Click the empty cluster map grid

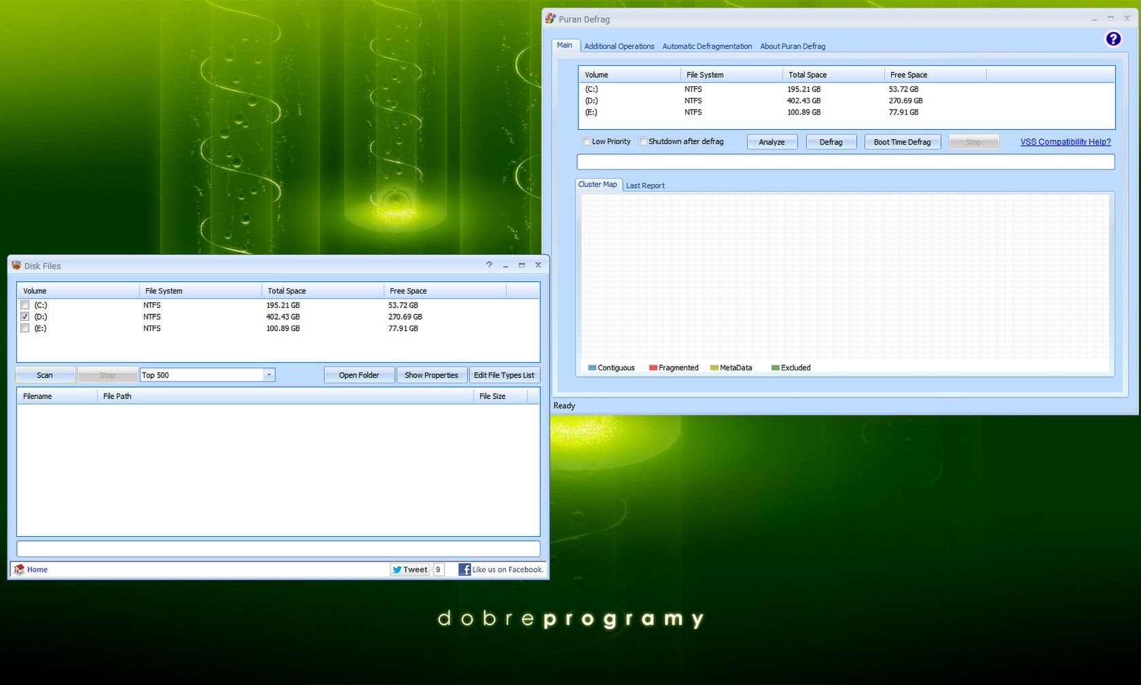coord(845,276)
